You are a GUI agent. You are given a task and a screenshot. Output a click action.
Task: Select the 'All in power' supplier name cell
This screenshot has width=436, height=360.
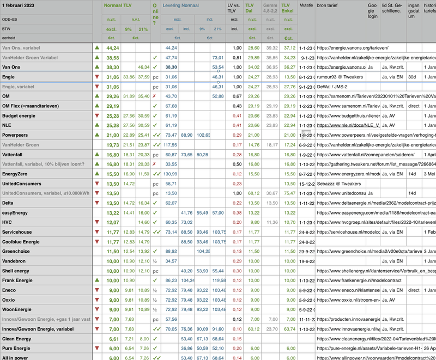(x=46, y=357)
